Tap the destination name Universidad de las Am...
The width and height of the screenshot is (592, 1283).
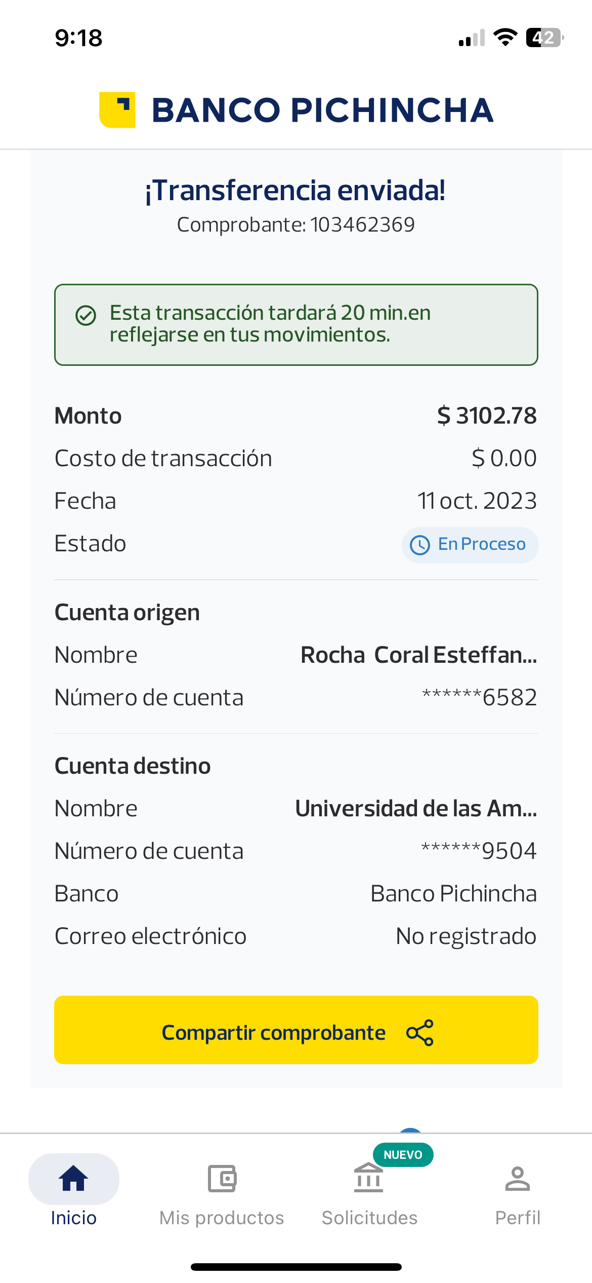tap(416, 808)
